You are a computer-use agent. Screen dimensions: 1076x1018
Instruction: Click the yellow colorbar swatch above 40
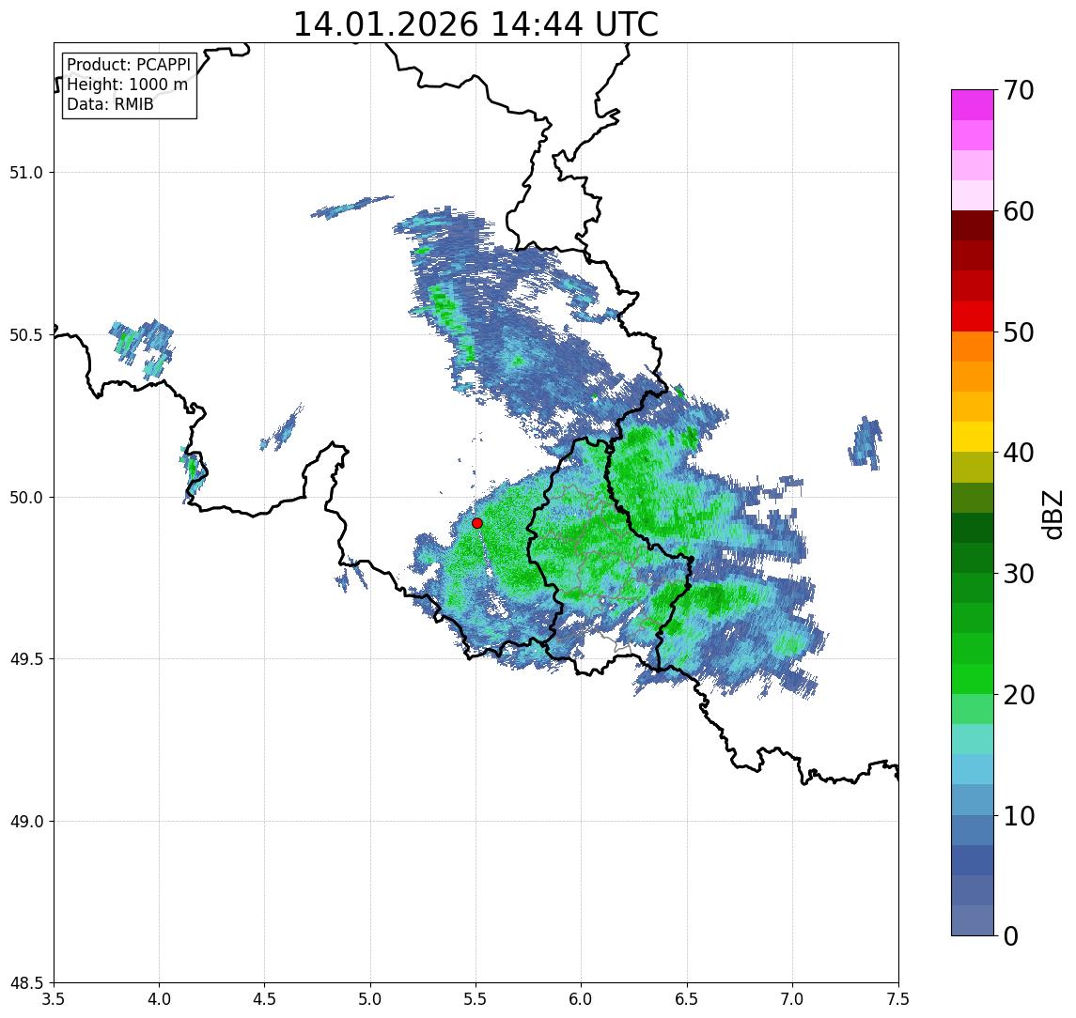pyautogui.click(x=973, y=437)
